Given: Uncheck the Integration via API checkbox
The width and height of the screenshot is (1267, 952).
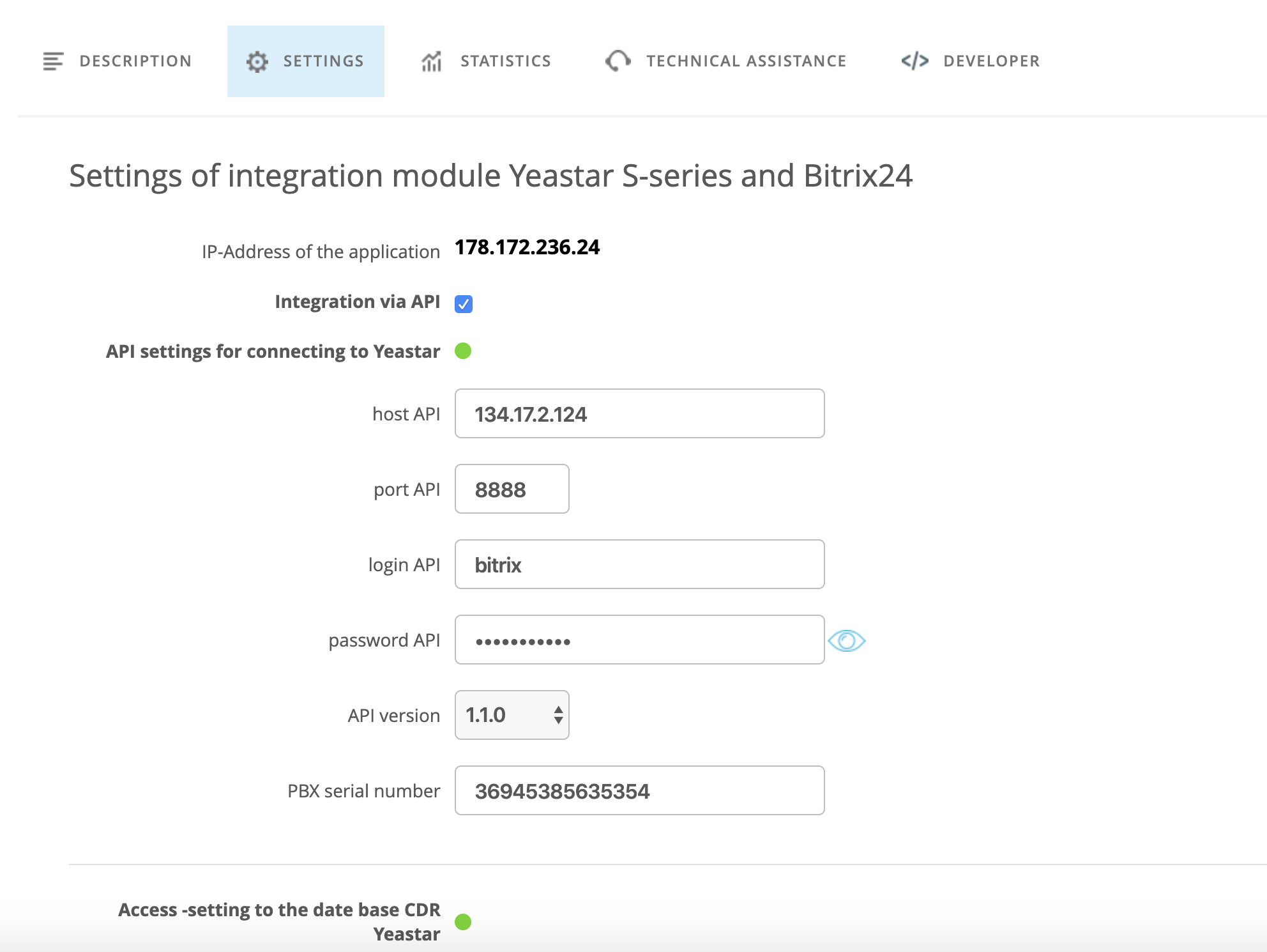Looking at the screenshot, I should pyautogui.click(x=464, y=303).
